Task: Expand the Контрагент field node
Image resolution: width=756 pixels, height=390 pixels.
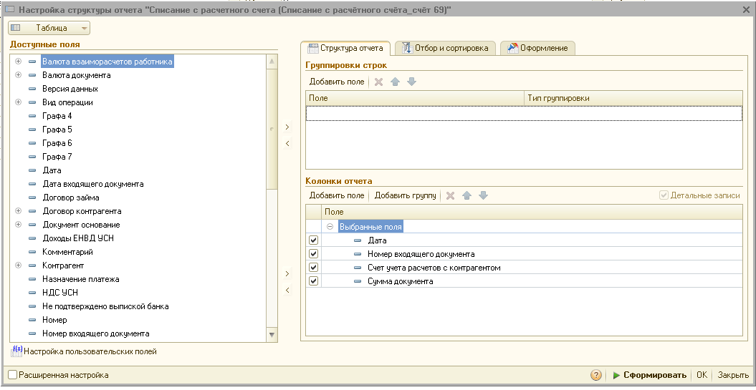Action: coord(18,265)
